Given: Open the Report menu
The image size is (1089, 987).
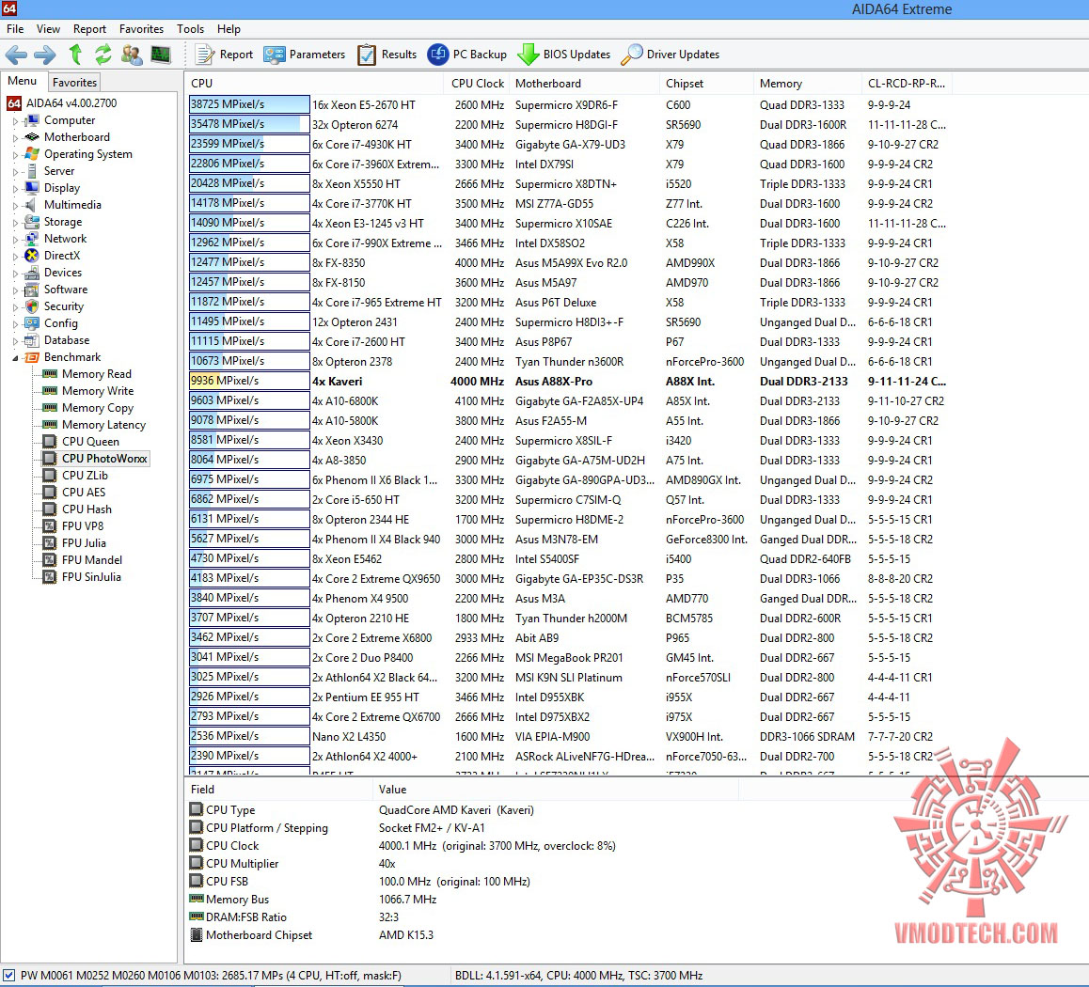Looking at the screenshot, I should click(x=89, y=29).
